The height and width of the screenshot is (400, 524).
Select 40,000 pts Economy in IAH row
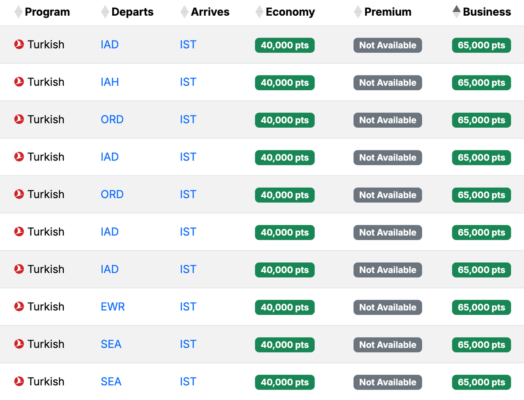(x=285, y=82)
